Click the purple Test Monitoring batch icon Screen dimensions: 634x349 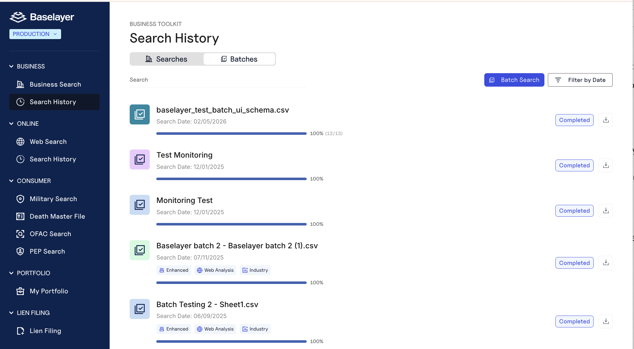[x=140, y=159]
